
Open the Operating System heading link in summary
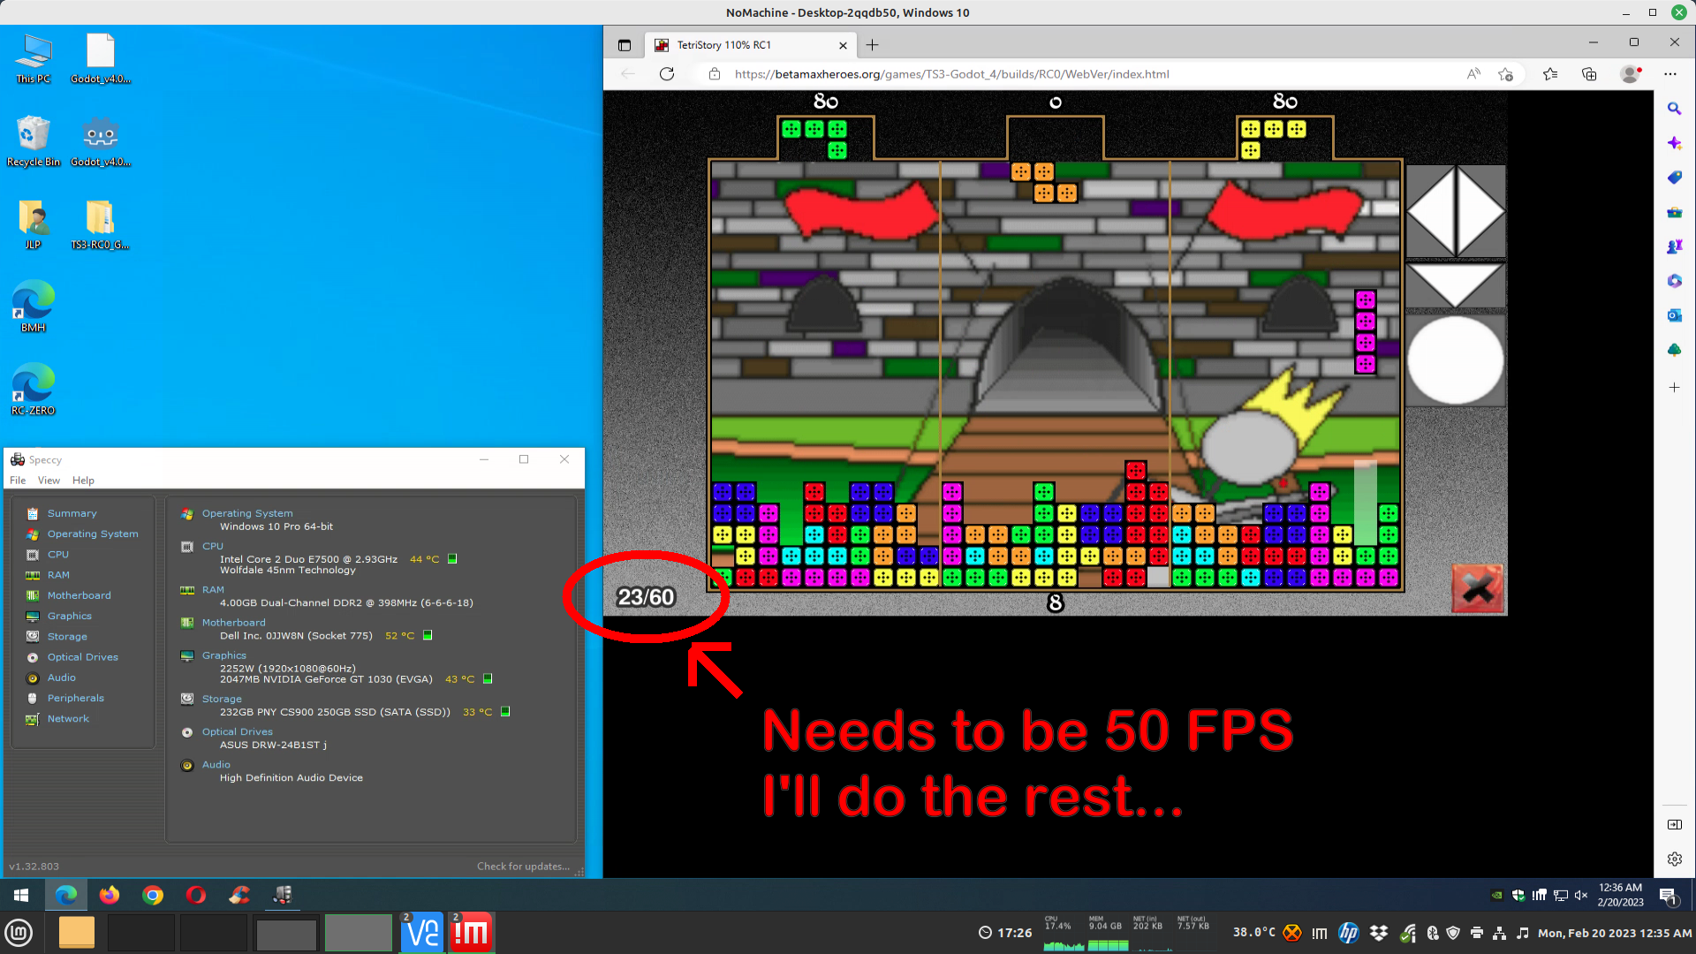tap(247, 513)
